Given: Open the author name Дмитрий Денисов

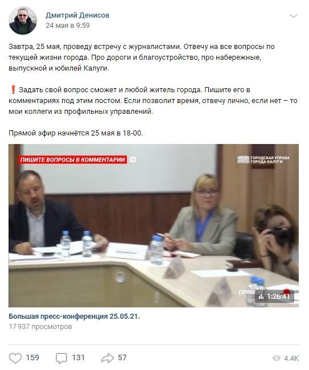Looking at the screenshot, I should [x=77, y=15].
